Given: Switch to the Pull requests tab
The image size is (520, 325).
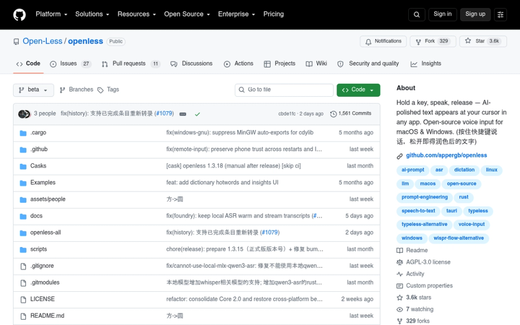Looking at the screenshot, I should (x=131, y=63).
